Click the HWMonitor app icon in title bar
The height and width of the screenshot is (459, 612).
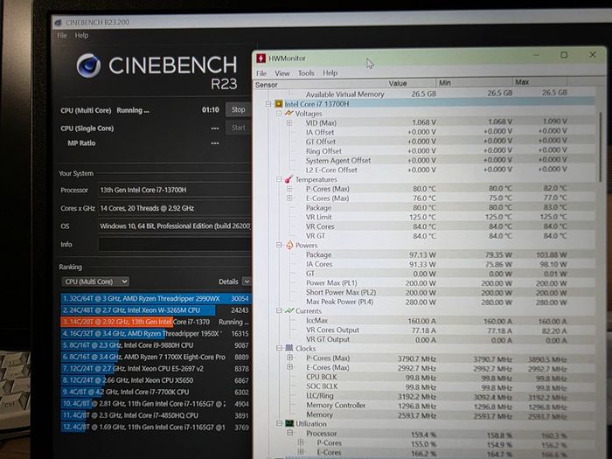tap(261, 59)
